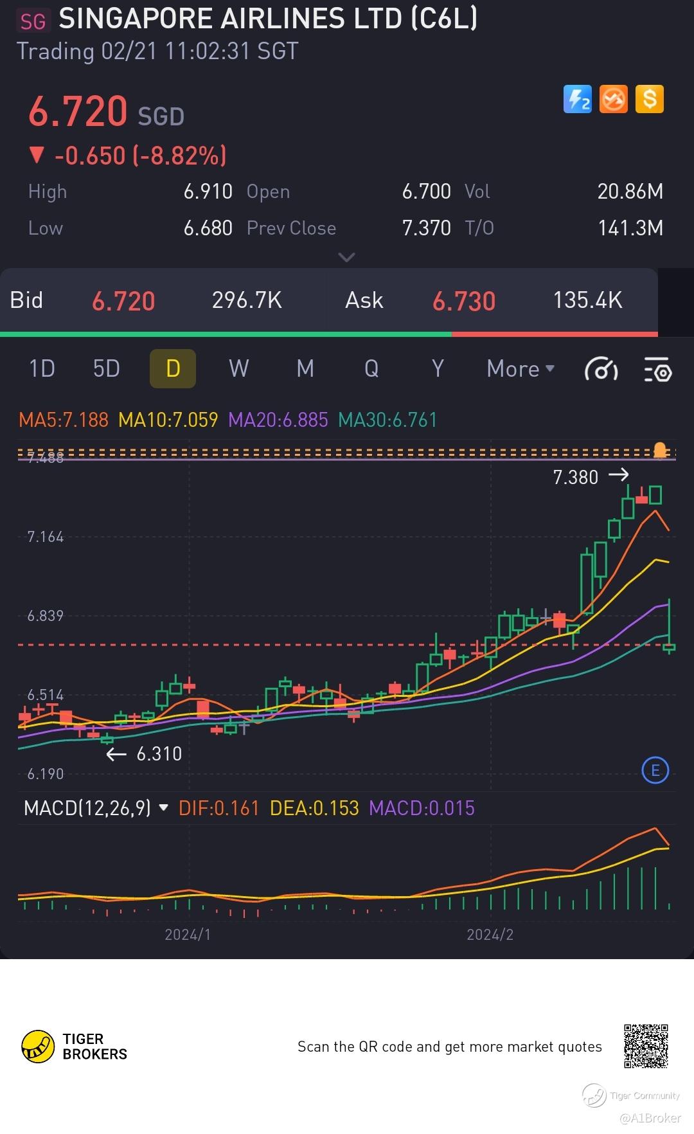Tap MA5:7.188 indicator label
Screen dimensions: 694x1134
(64, 420)
